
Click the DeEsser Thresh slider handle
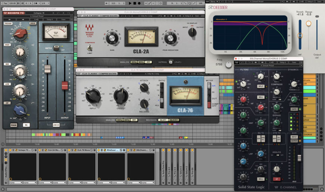coord(300,36)
